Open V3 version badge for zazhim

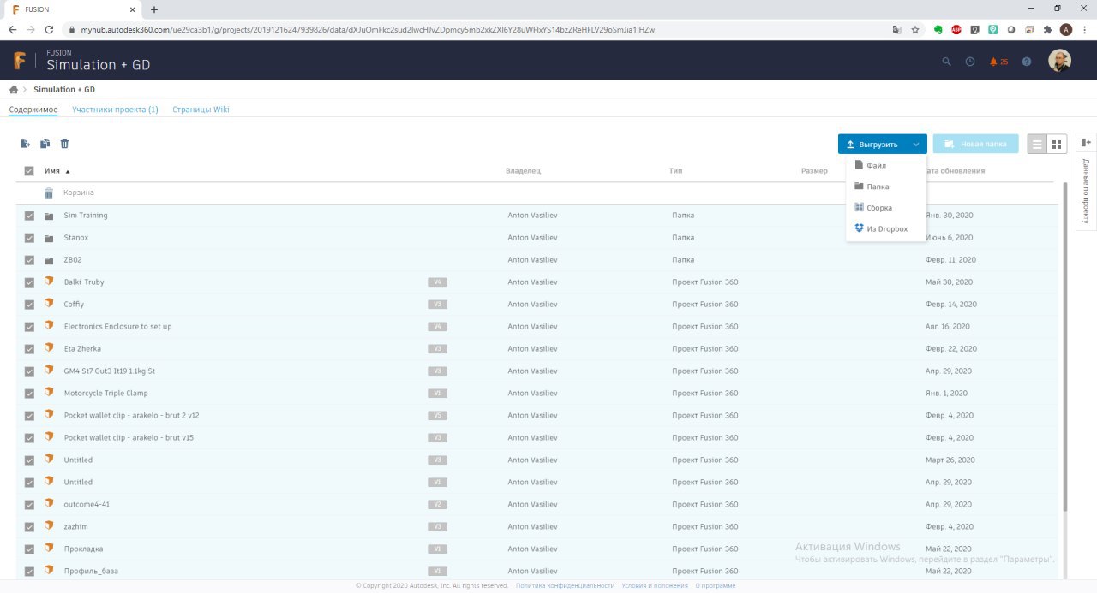[437, 527]
